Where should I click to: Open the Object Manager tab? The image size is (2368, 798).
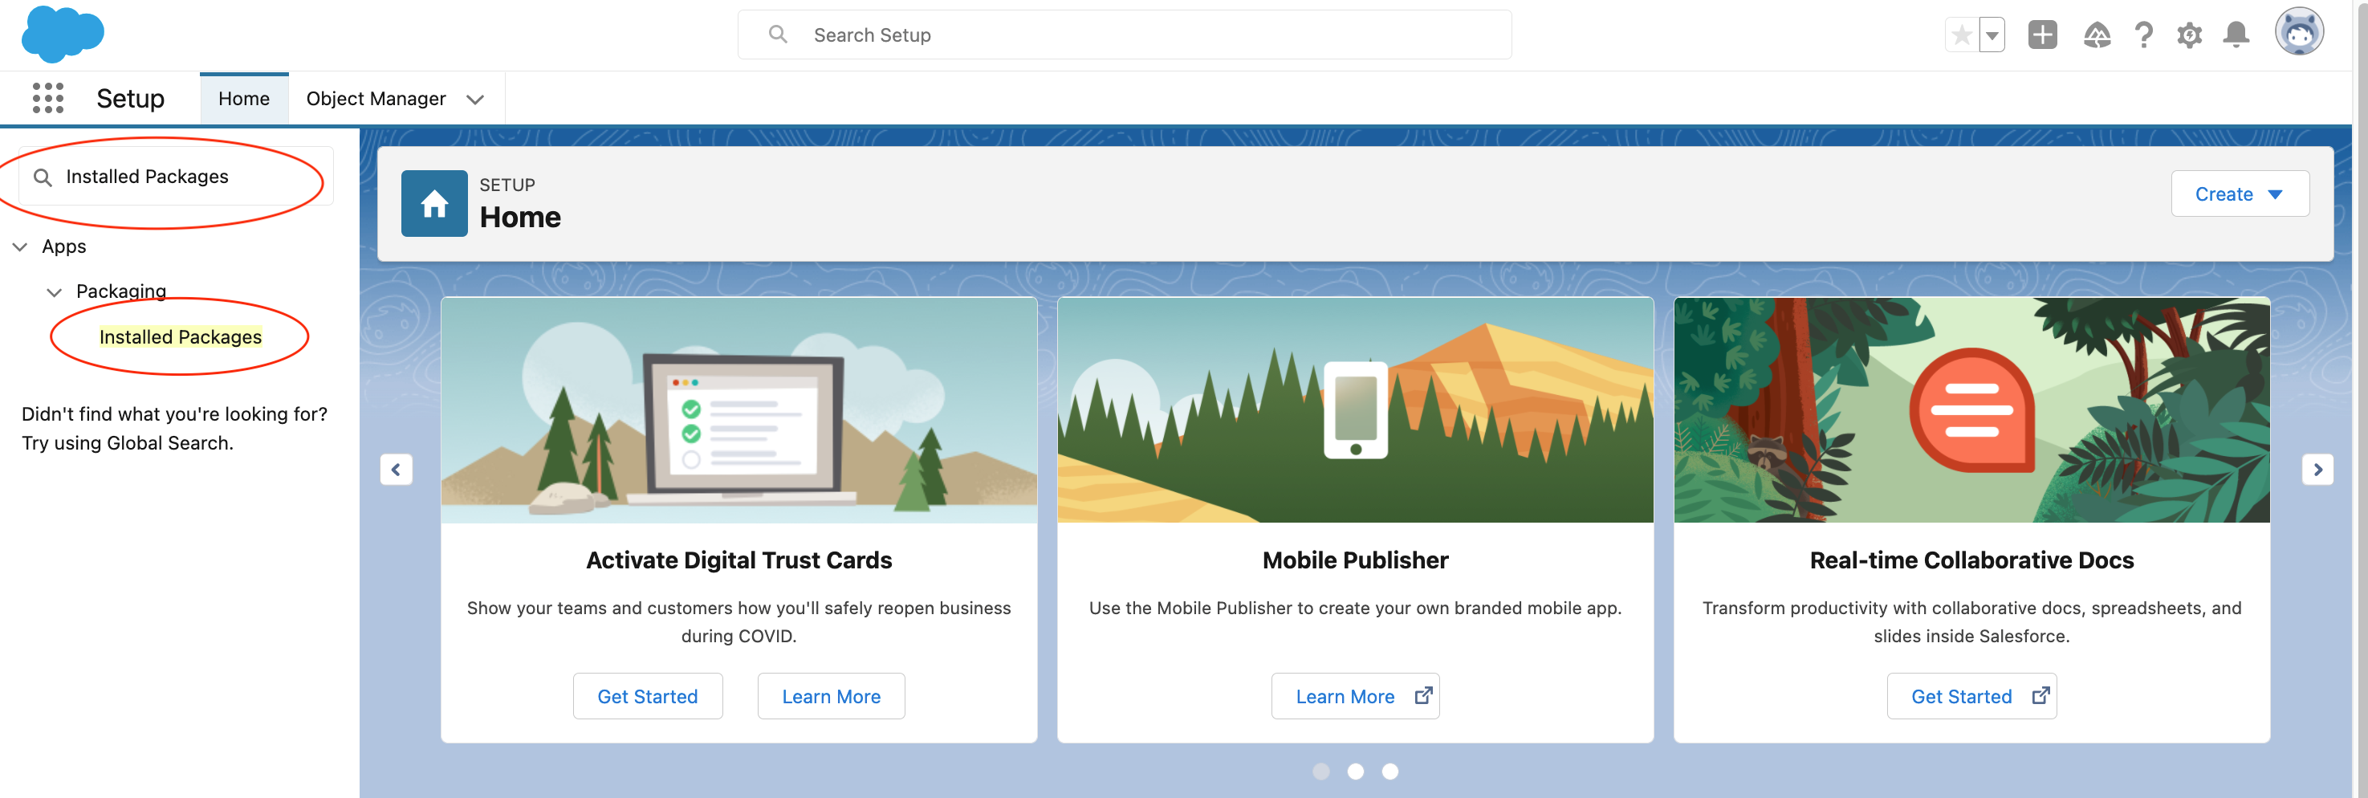(375, 99)
